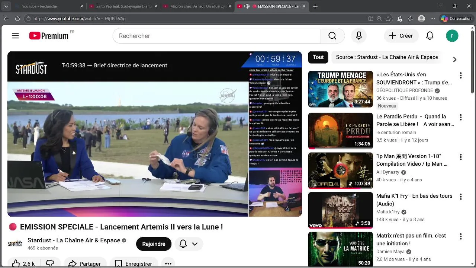
Task: Go back in the browser
Action: coord(6,19)
